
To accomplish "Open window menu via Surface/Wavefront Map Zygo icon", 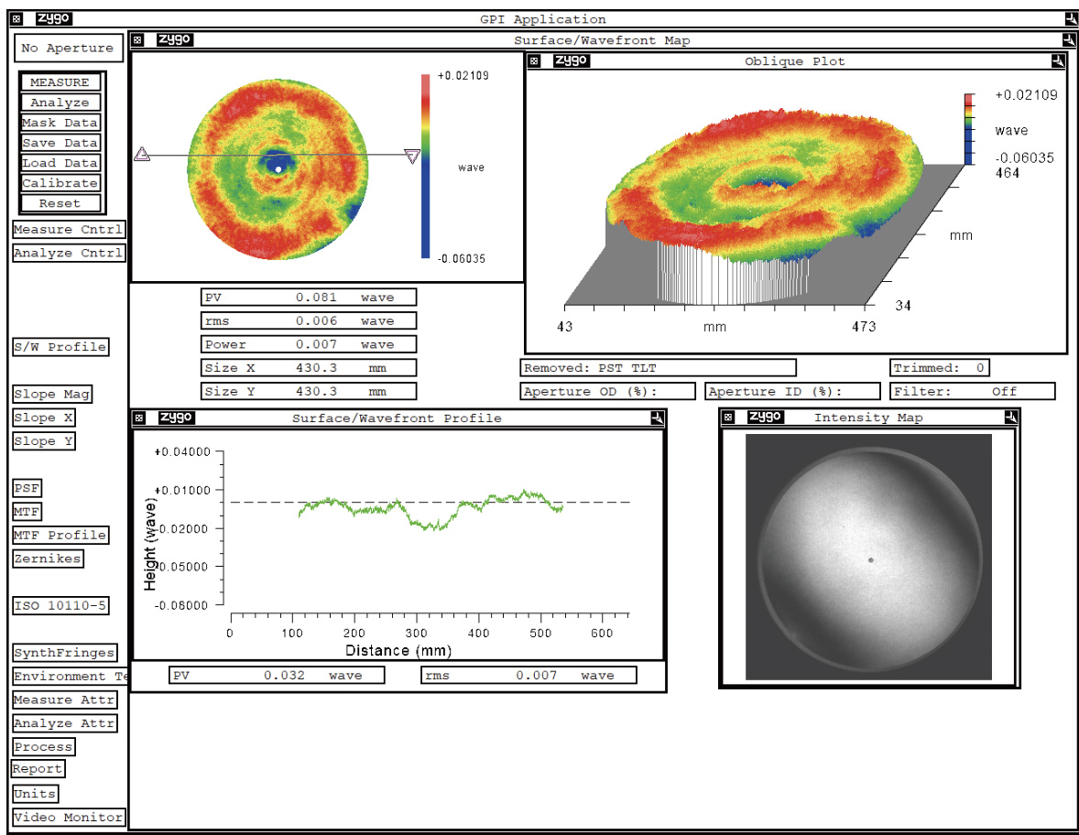I will [x=138, y=39].
